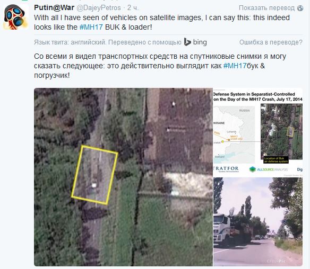Click the Stratfor logo in infographic
The height and width of the screenshot is (269, 310).
pos(226,169)
